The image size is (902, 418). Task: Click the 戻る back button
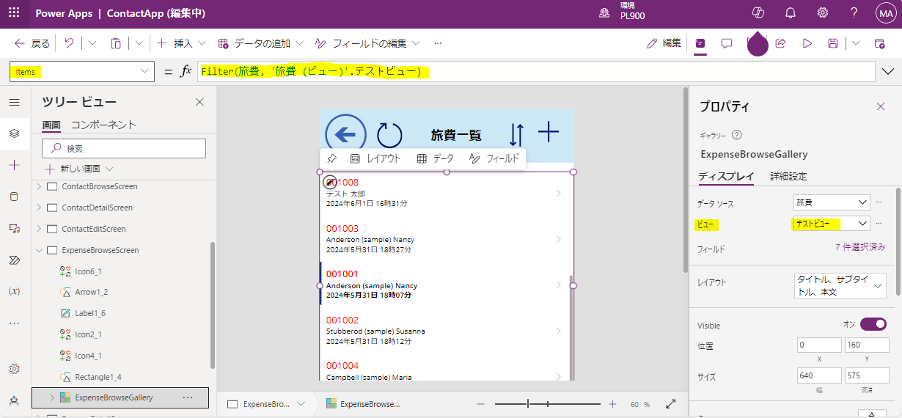(32, 43)
